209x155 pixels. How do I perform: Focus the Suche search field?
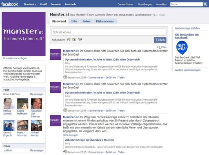[x=187, y=4]
